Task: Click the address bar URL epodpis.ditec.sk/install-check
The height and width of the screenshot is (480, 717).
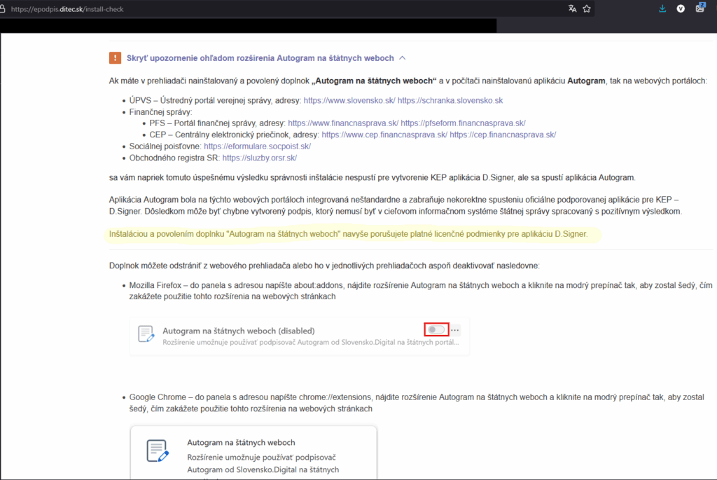Action: 67,9
